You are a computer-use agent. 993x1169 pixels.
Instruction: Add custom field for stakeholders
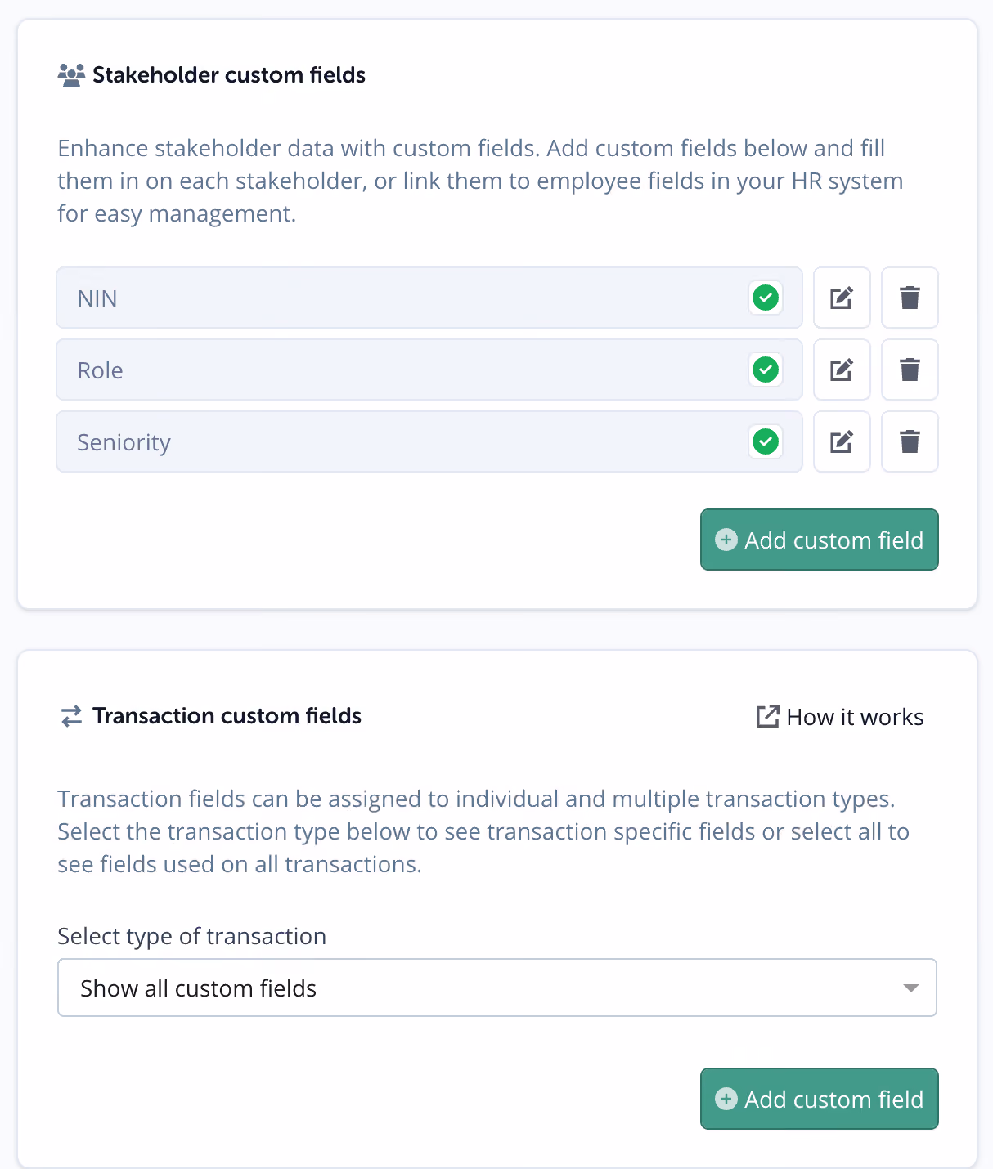(x=820, y=540)
